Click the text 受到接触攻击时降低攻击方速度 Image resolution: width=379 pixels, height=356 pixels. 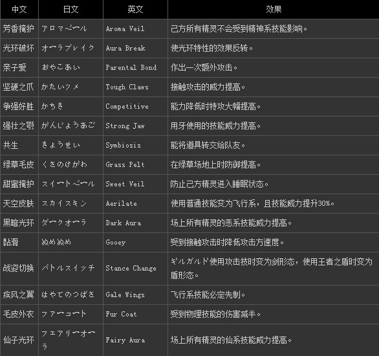[227, 242]
